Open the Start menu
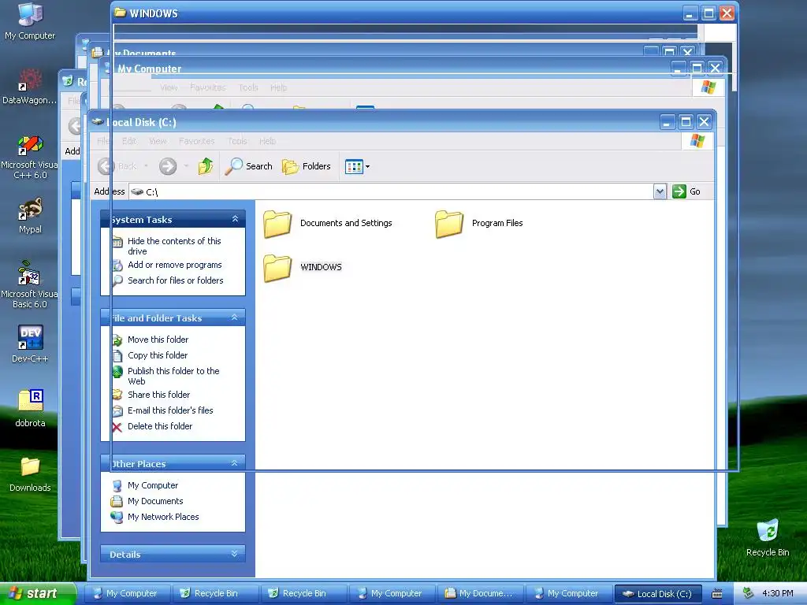This screenshot has width=807, height=605. [38, 593]
